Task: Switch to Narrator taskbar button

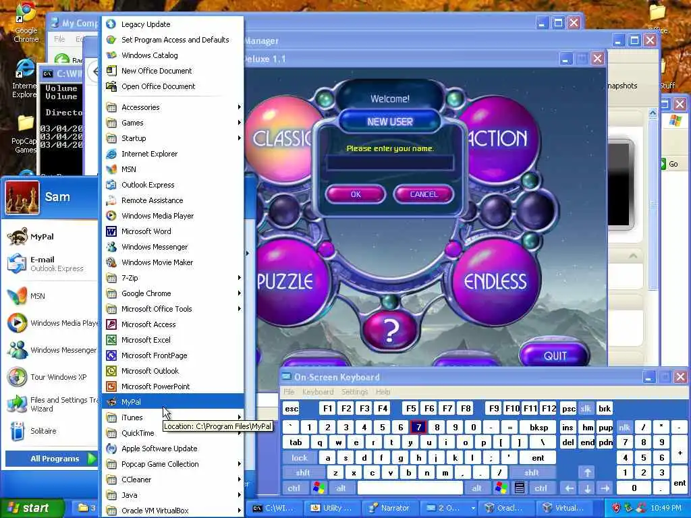Action: [x=389, y=508]
